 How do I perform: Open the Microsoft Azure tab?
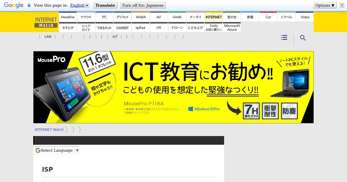[x=232, y=27]
